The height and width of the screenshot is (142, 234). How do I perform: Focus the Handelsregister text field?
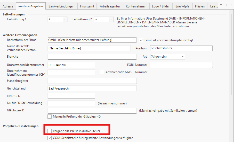coord(92,81)
